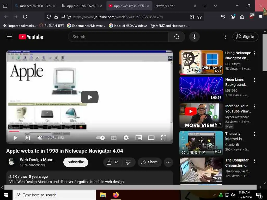Open YouTube settings three-dot menu

pos(225,37)
